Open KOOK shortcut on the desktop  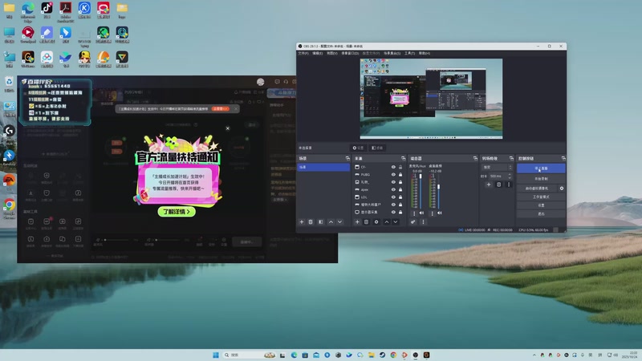pyautogui.click(x=84, y=8)
